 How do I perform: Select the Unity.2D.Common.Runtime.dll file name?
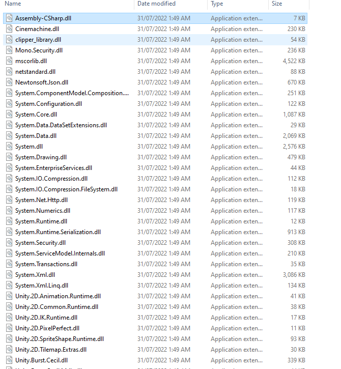pos(56,307)
